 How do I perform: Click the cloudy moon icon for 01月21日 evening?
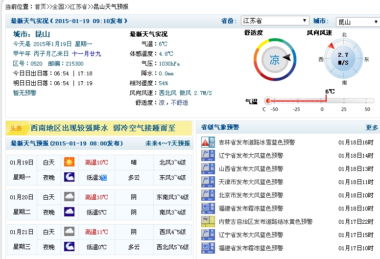(69, 247)
